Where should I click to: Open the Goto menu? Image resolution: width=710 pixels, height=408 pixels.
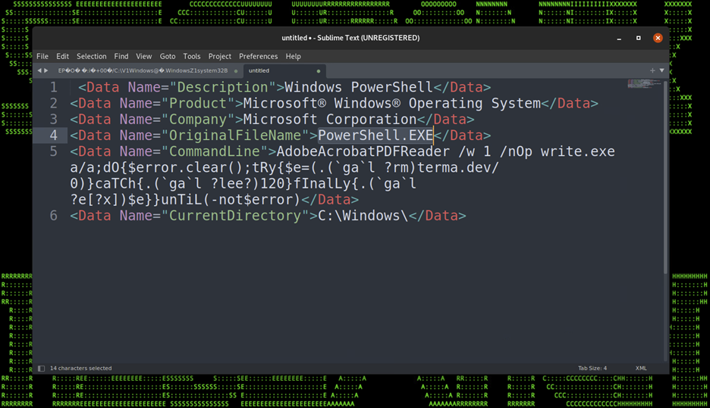click(x=167, y=56)
